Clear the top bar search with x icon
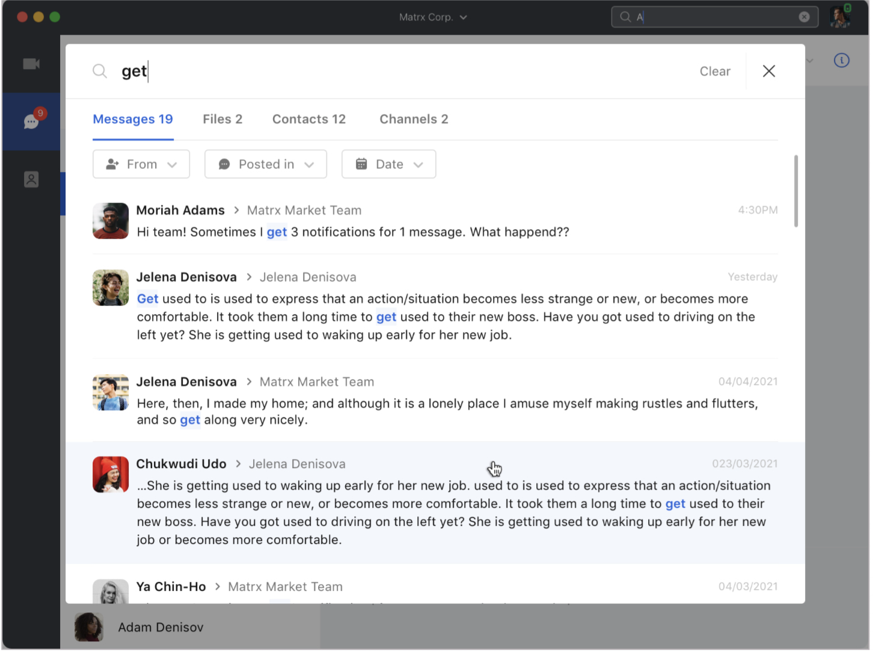 804,17
